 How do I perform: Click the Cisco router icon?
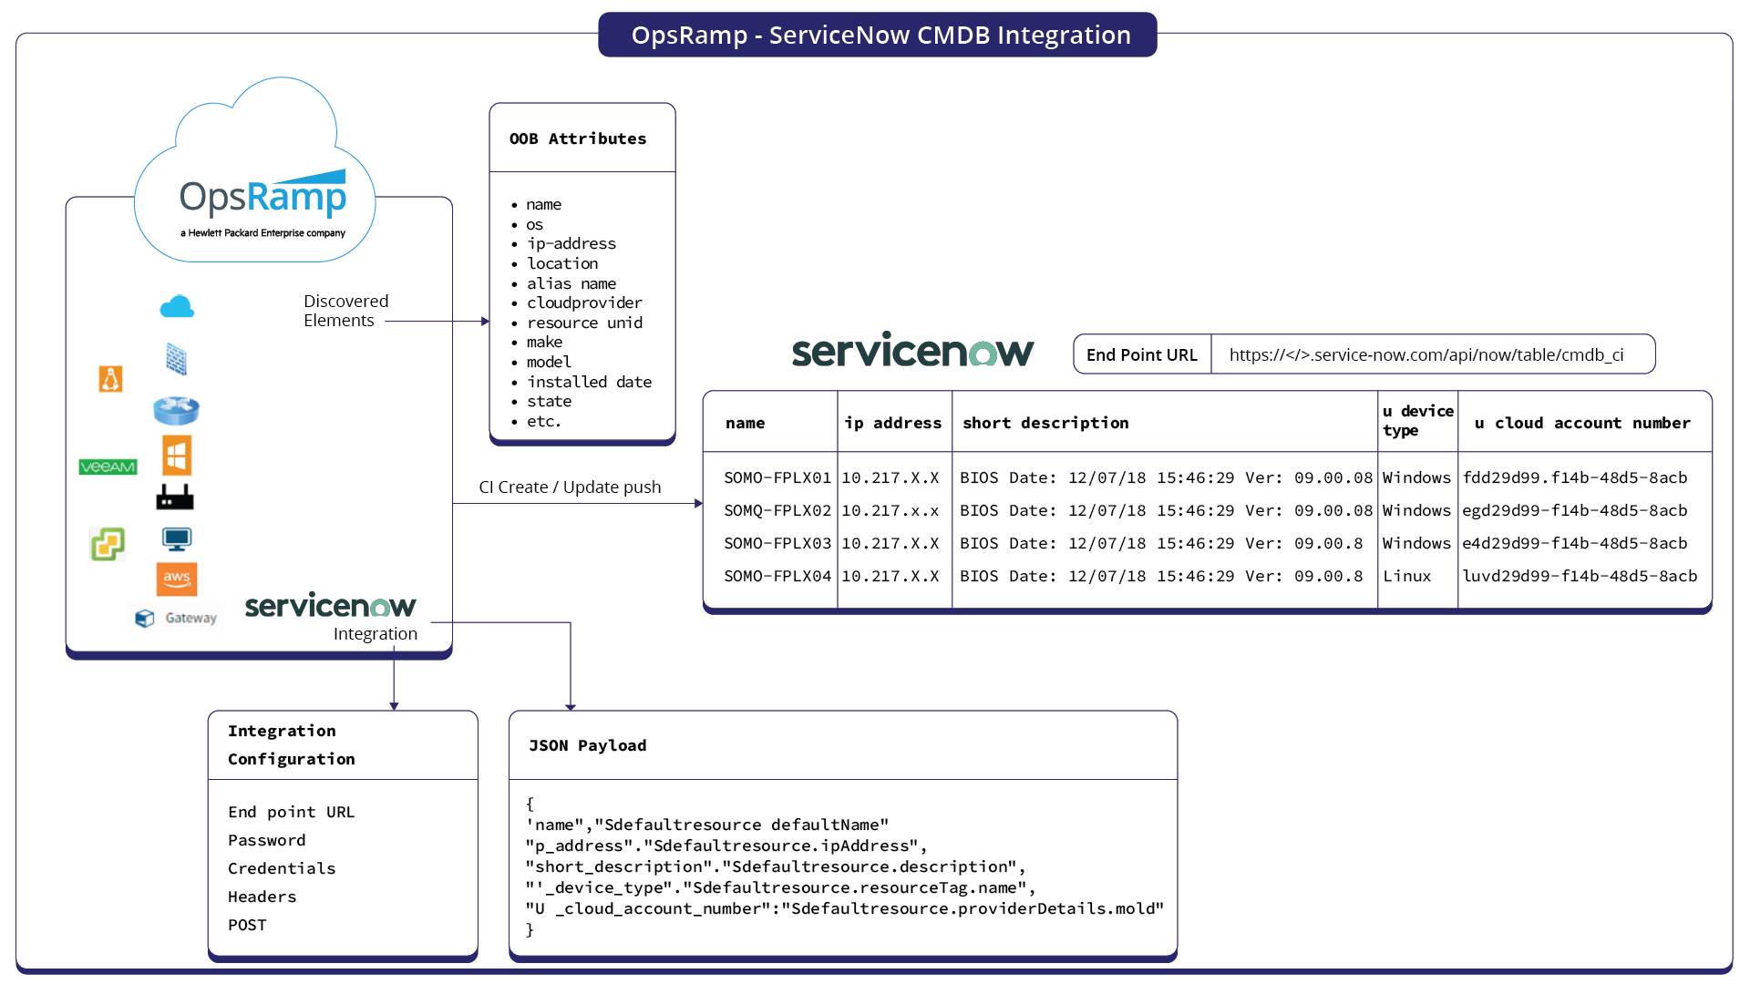[x=176, y=411]
